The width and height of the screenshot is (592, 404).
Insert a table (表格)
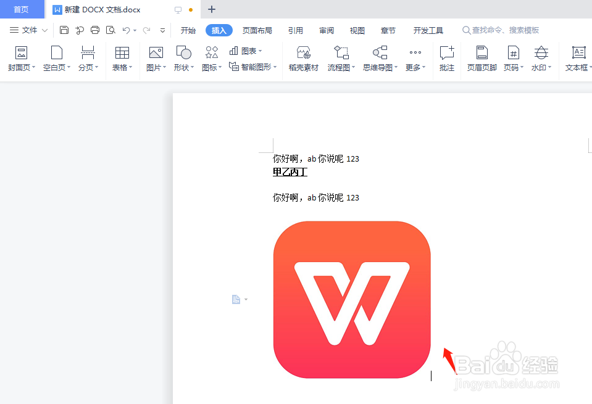(122, 59)
